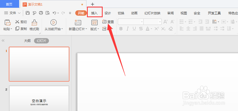Expand the 新建幻灯片 dropdown arrow
The image size is (238, 111).
coord(86,29)
